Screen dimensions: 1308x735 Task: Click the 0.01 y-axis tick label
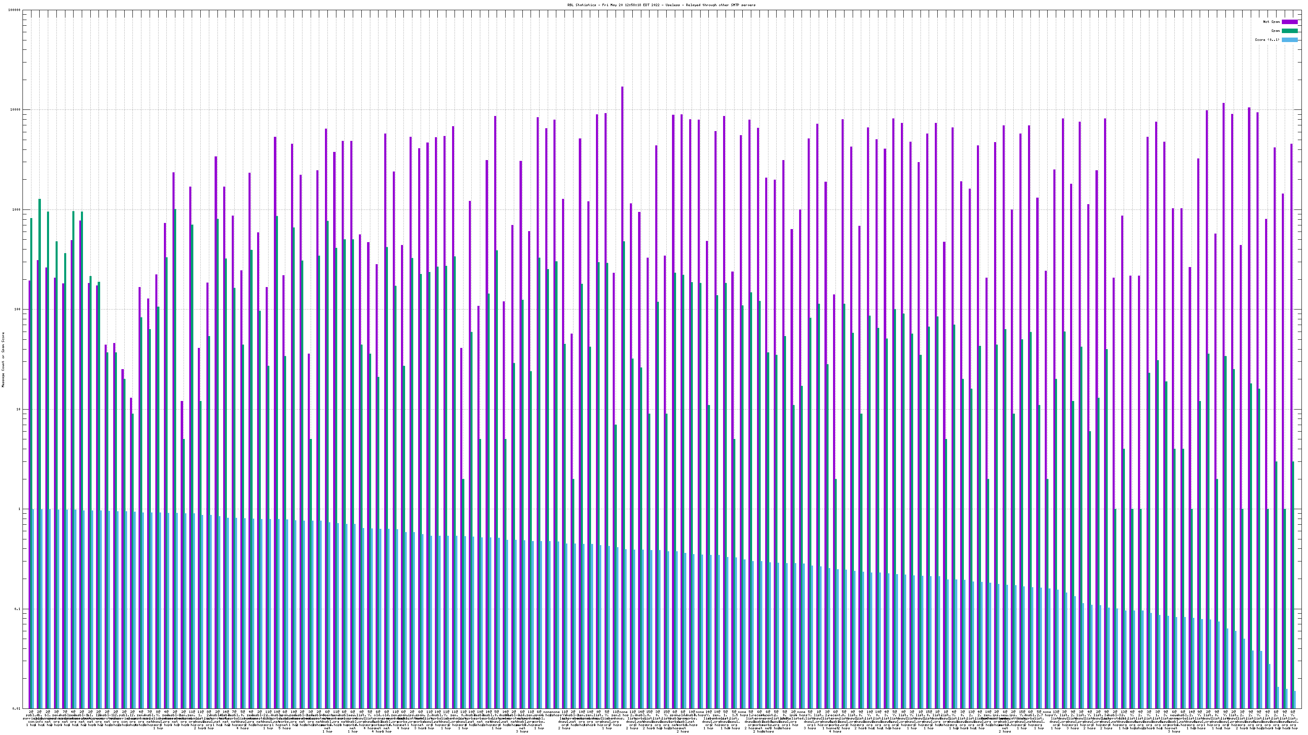[x=17, y=708]
